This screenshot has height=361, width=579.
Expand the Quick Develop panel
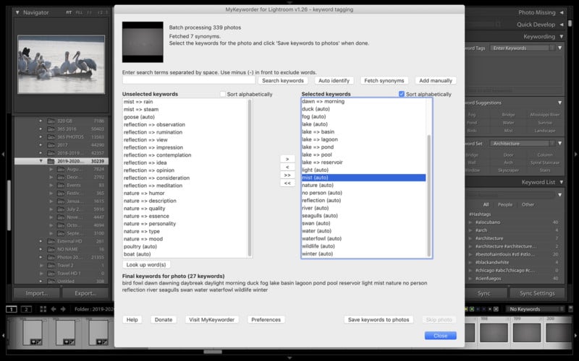[562, 25]
